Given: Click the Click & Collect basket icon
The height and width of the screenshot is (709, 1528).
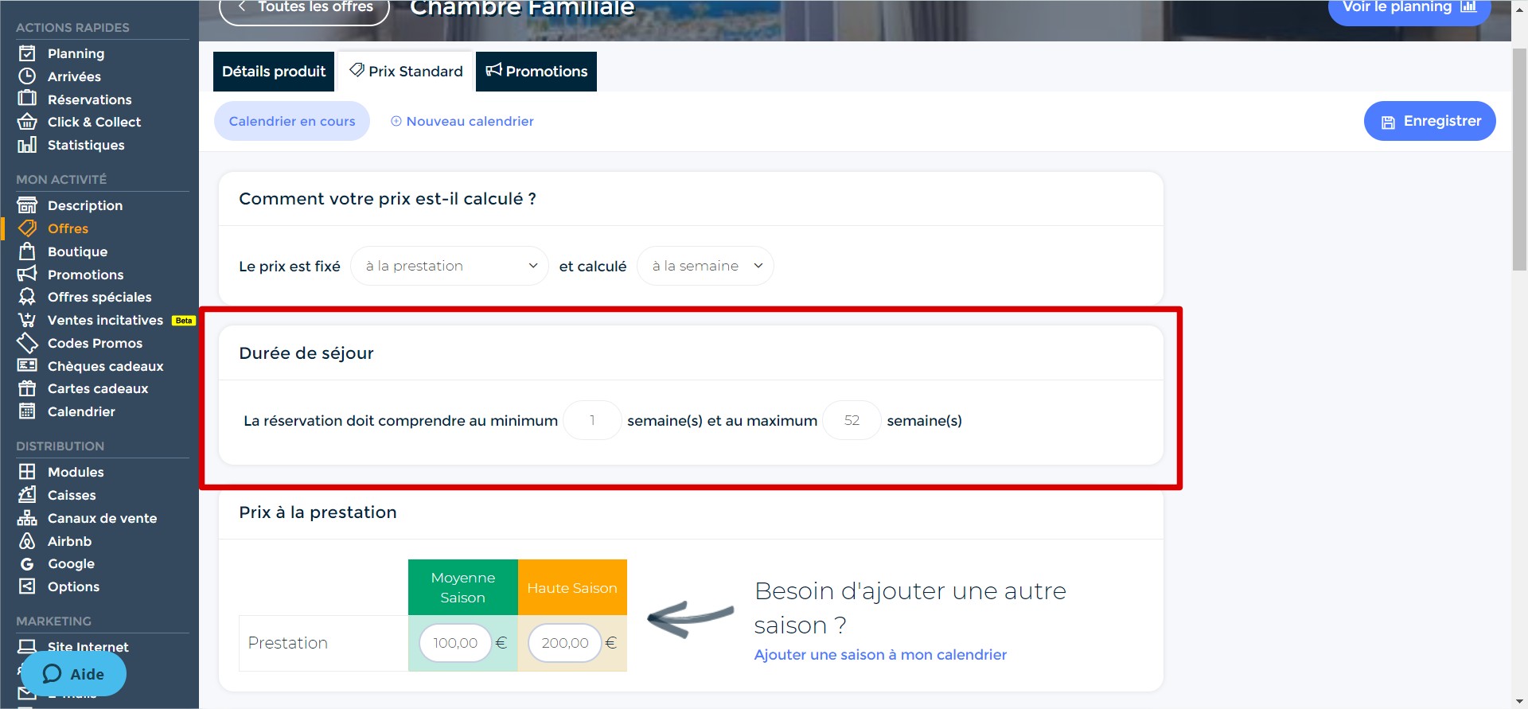Looking at the screenshot, I should 27,122.
